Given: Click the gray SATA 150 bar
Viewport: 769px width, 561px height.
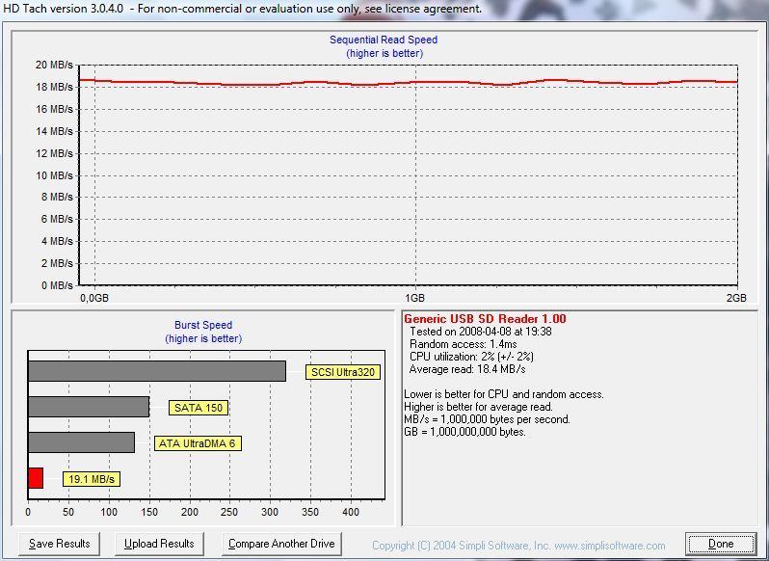Looking at the screenshot, I should tap(89, 407).
